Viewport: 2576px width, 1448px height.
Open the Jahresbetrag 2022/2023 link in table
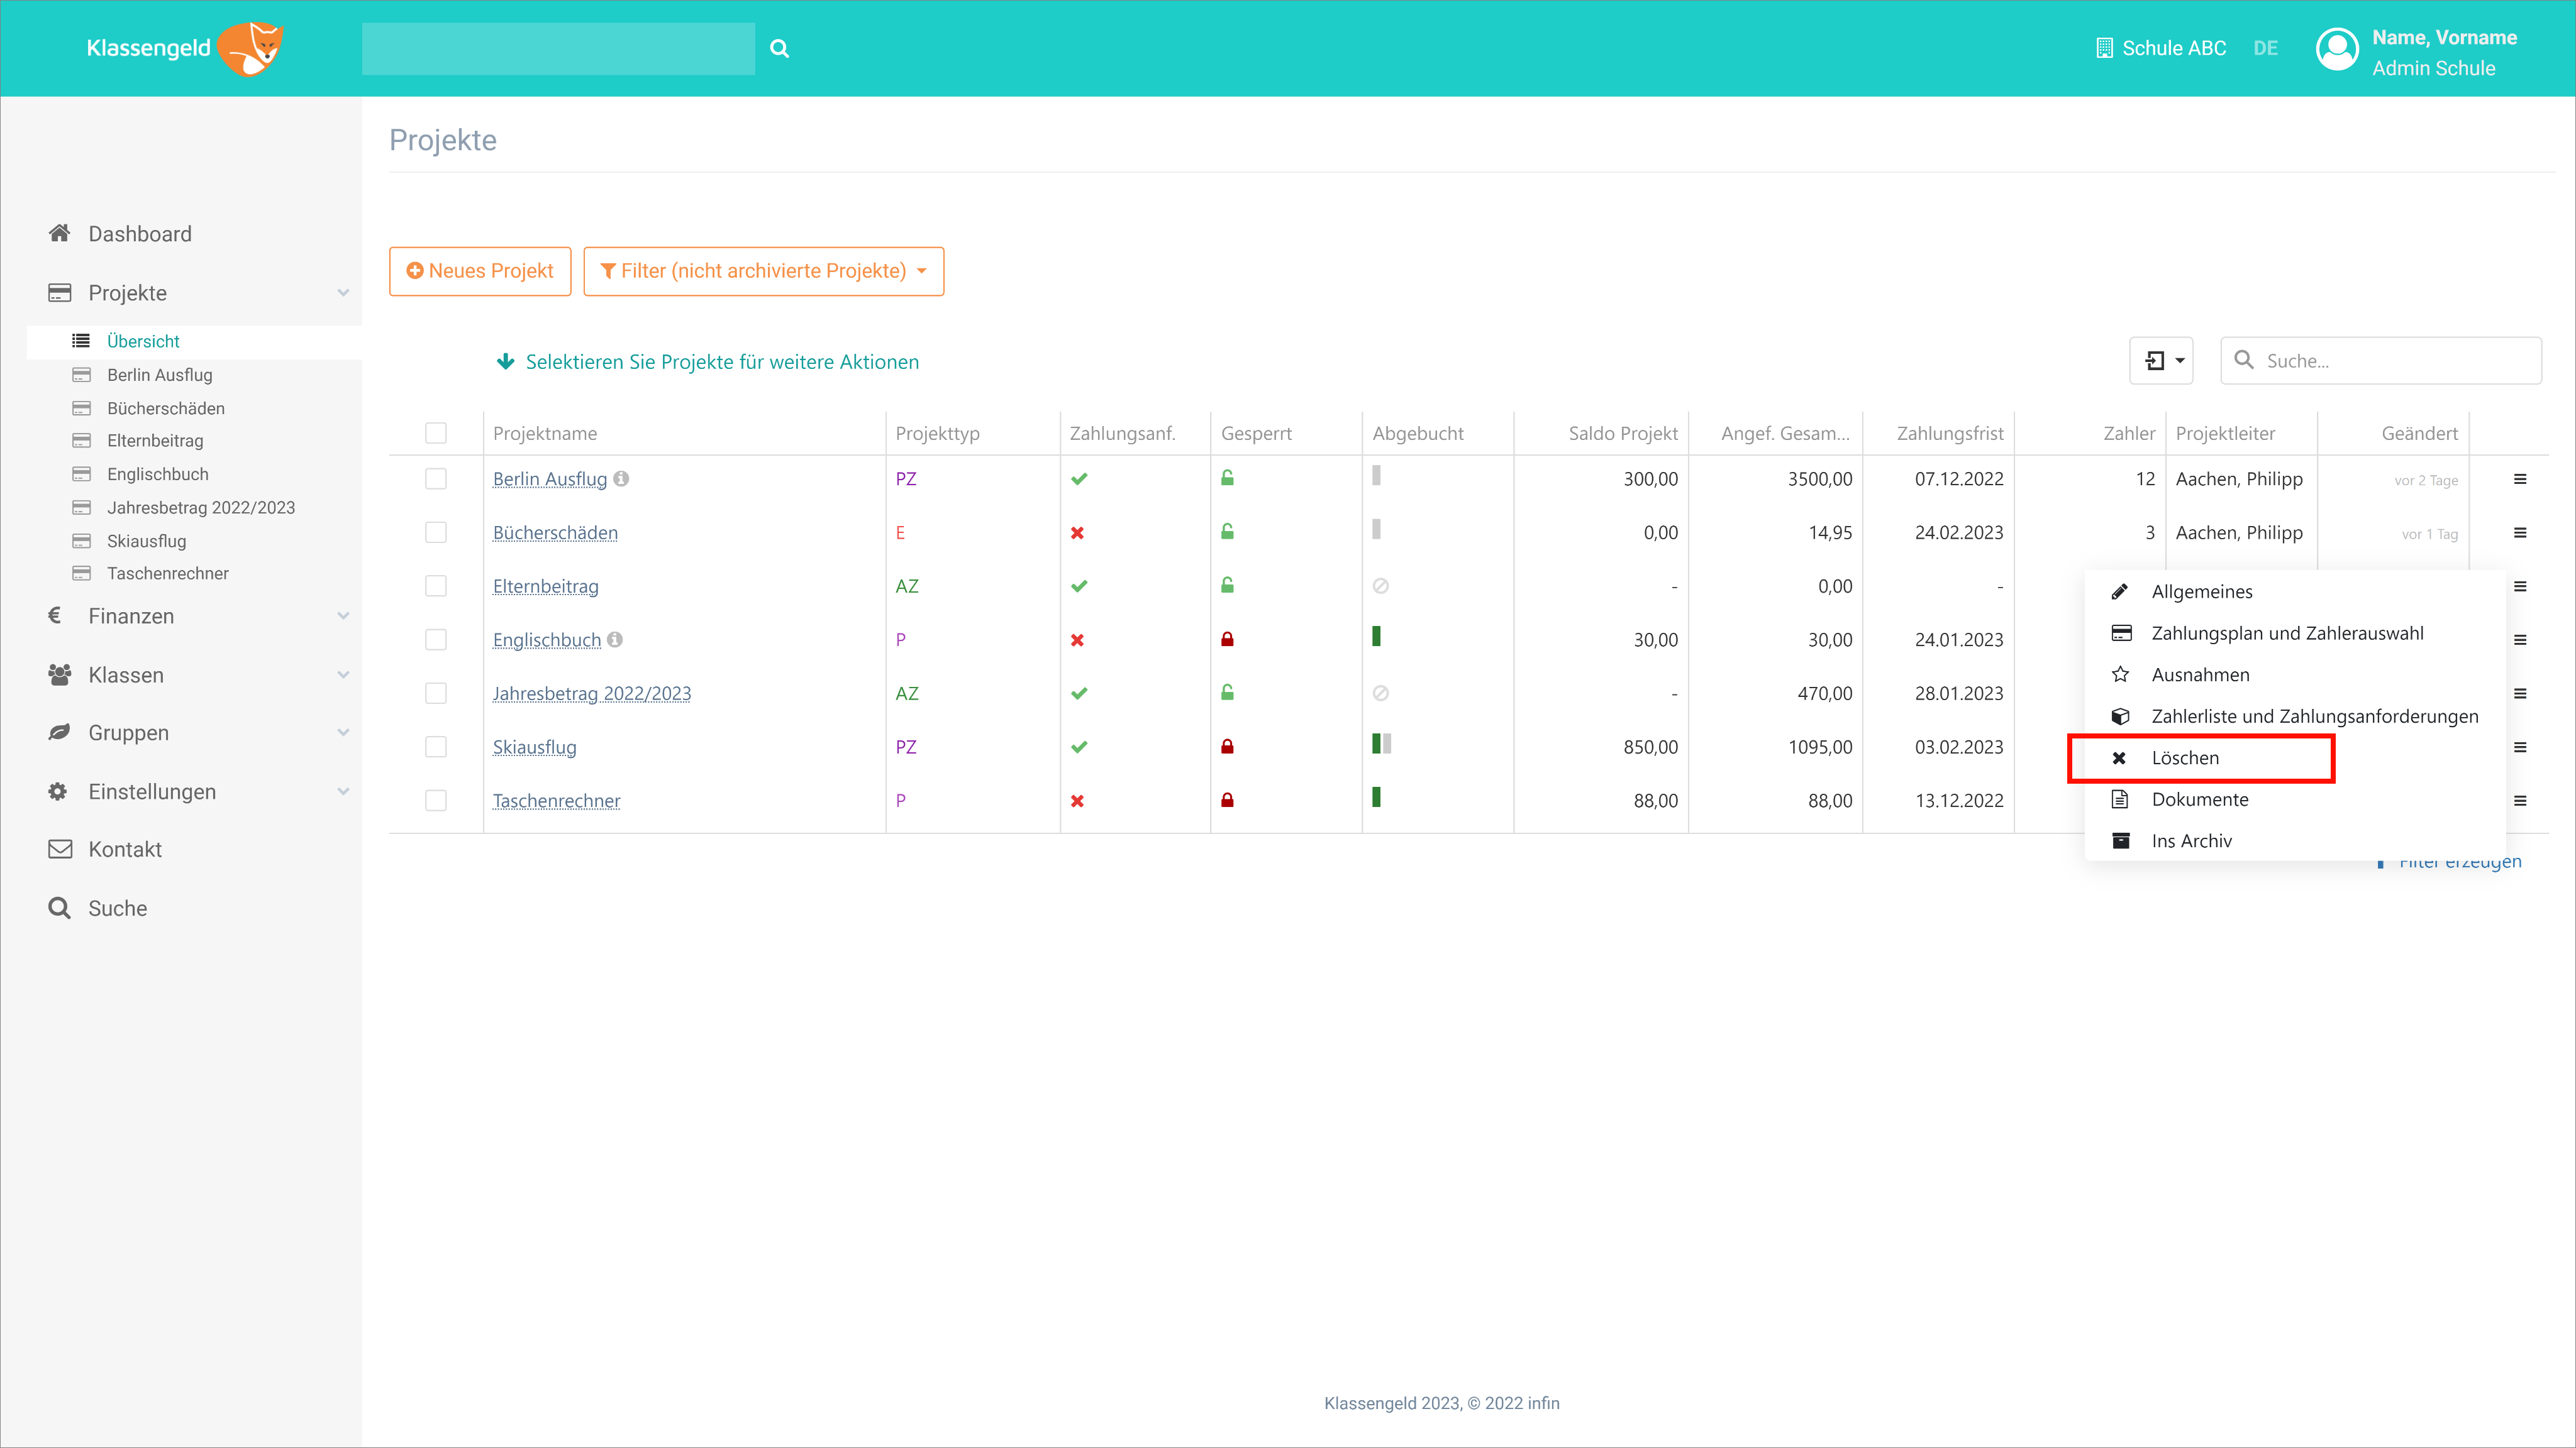point(591,694)
